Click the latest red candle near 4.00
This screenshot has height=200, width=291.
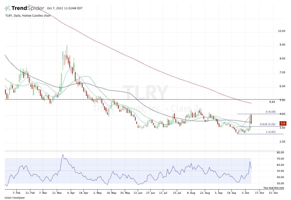point(251,119)
